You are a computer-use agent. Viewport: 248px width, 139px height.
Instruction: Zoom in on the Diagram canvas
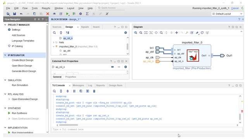click(x=136, y=32)
